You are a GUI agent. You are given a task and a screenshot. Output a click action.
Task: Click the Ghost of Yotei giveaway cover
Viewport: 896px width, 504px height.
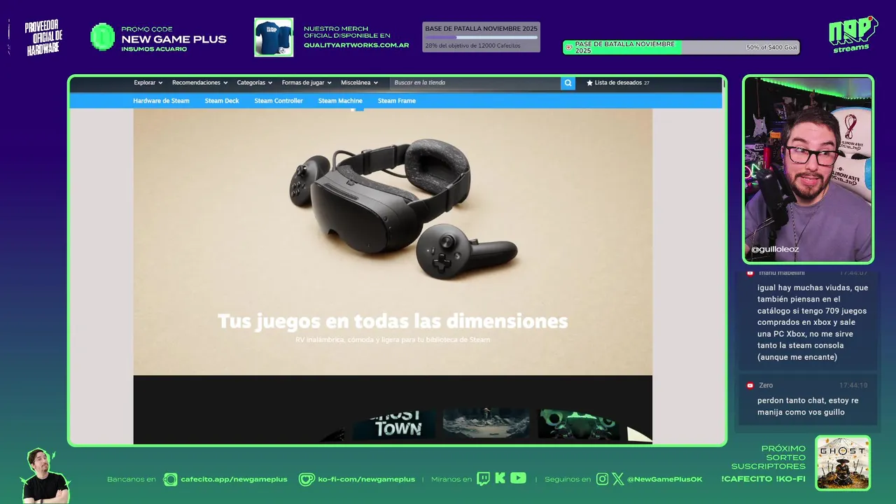click(843, 463)
